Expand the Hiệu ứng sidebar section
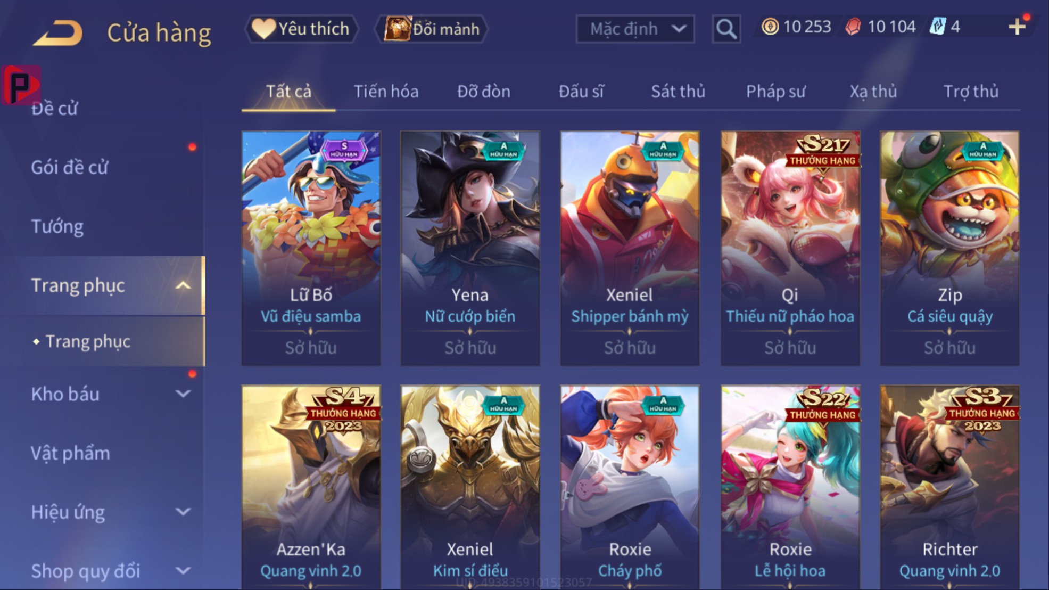Viewport: 1049px width, 590px height. pyautogui.click(x=183, y=512)
